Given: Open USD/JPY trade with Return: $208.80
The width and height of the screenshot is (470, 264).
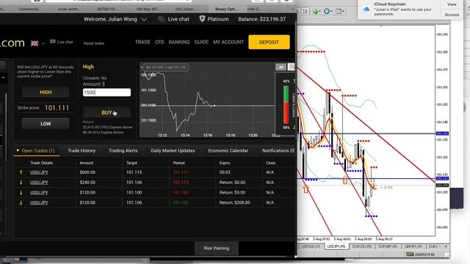Looking at the screenshot, I should [x=39, y=202].
